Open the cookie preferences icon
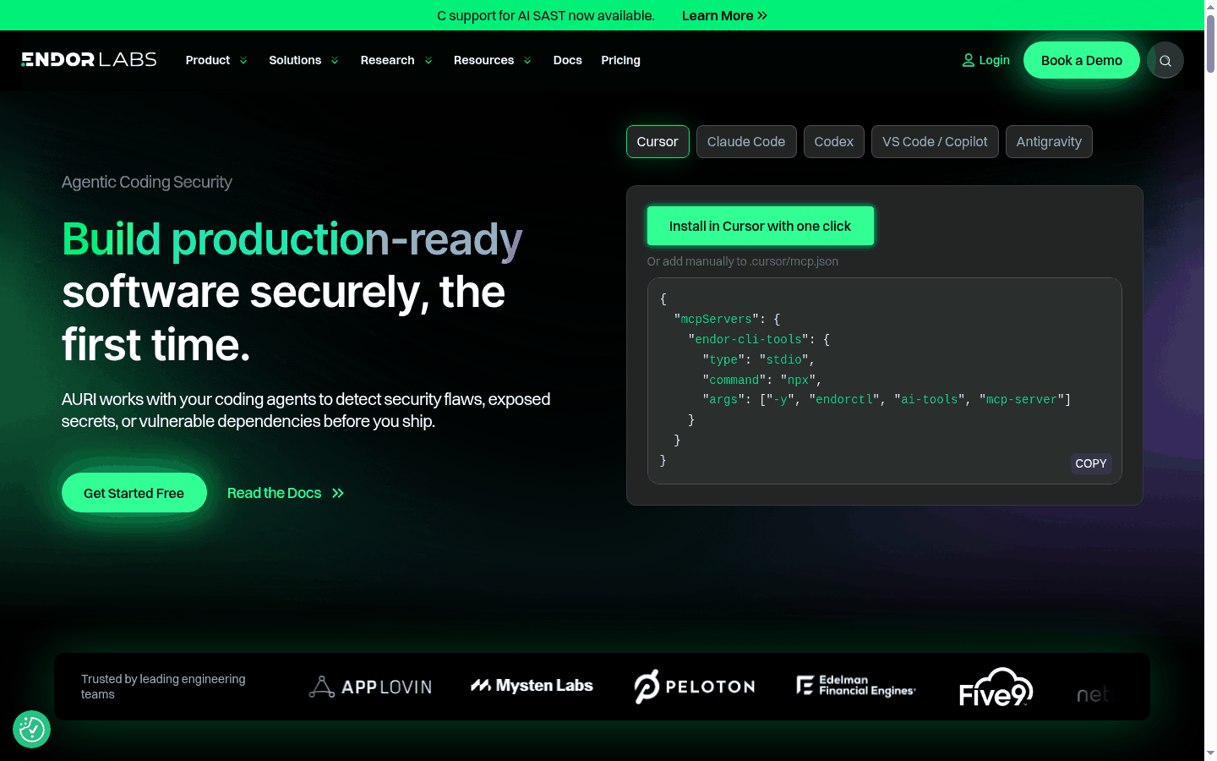The height and width of the screenshot is (761, 1217). click(32, 729)
